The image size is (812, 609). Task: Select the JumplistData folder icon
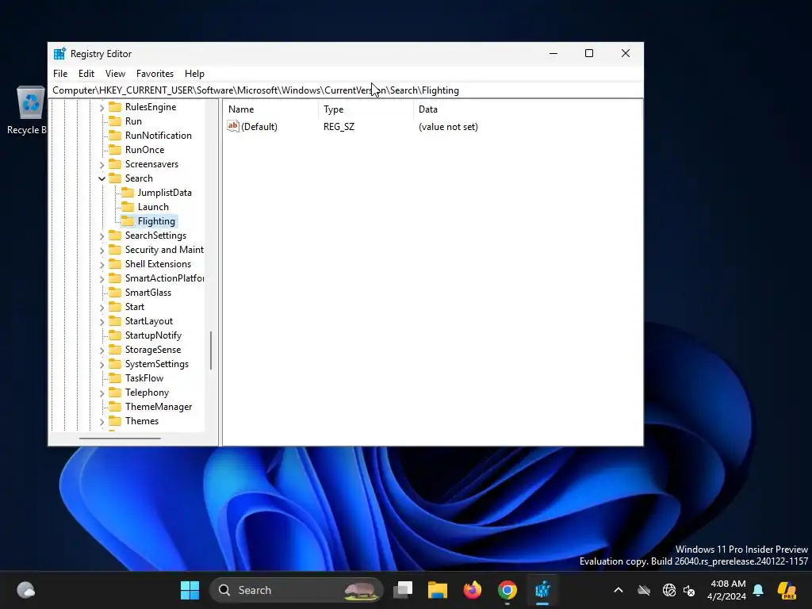(128, 193)
